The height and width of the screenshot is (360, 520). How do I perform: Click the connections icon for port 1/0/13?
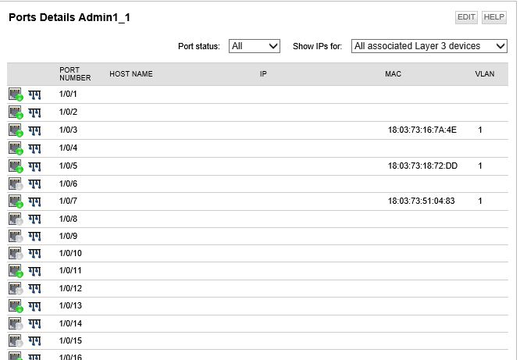[x=34, y=306]
